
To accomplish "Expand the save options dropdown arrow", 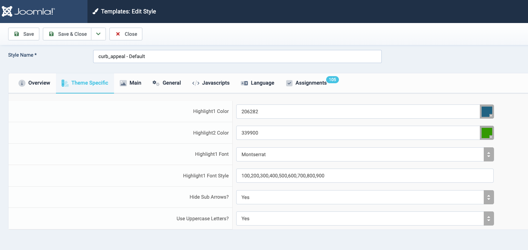I will click(98, 34).
